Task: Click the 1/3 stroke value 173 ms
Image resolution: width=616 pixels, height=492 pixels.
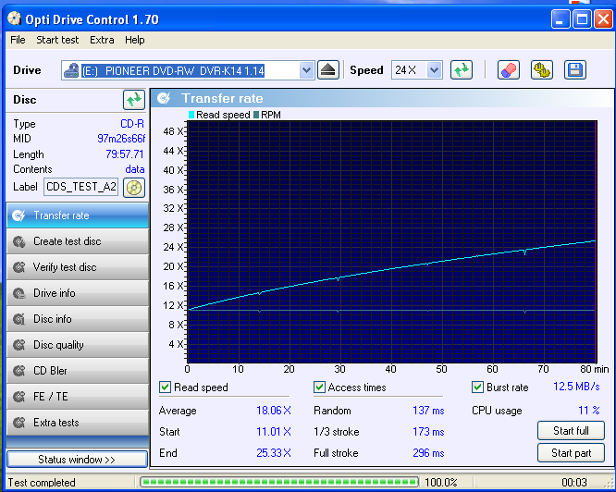Action: [x=428, y=432]
